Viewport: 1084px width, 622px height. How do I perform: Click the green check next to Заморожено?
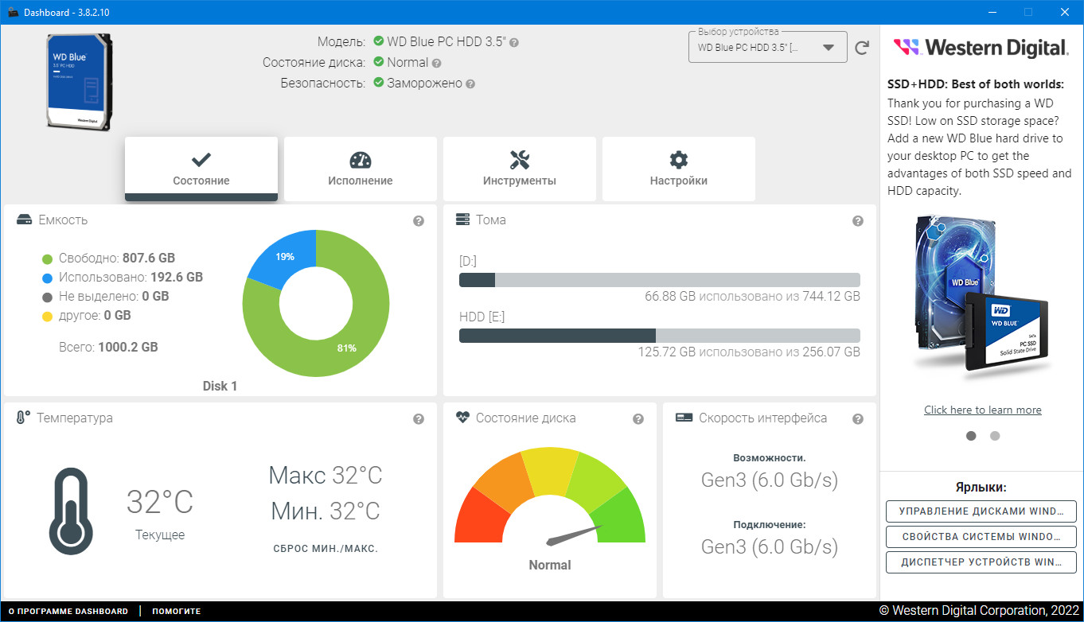379,83
